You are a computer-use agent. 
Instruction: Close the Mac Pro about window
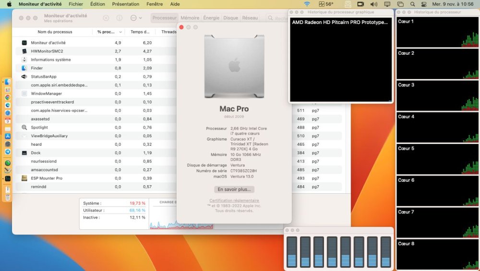181,27
